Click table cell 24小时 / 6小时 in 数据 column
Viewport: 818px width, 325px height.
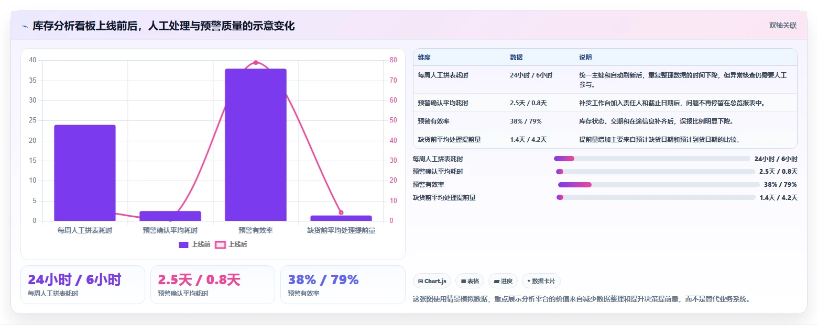(x=531, y=75)
